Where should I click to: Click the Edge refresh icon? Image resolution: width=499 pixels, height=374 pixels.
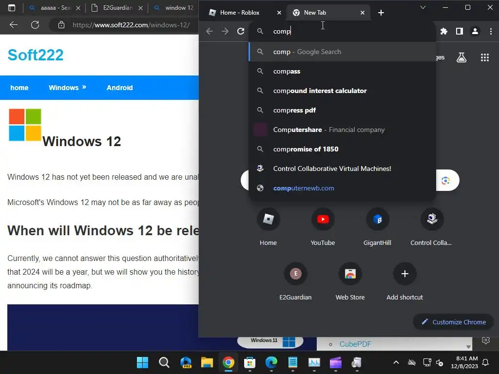(x=35, y=25)
